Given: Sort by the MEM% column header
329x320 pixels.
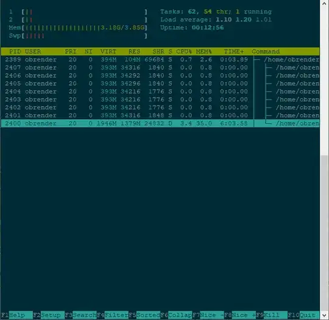Looking at the screenshot, I should pyautogui.click(x=203, y=51).
